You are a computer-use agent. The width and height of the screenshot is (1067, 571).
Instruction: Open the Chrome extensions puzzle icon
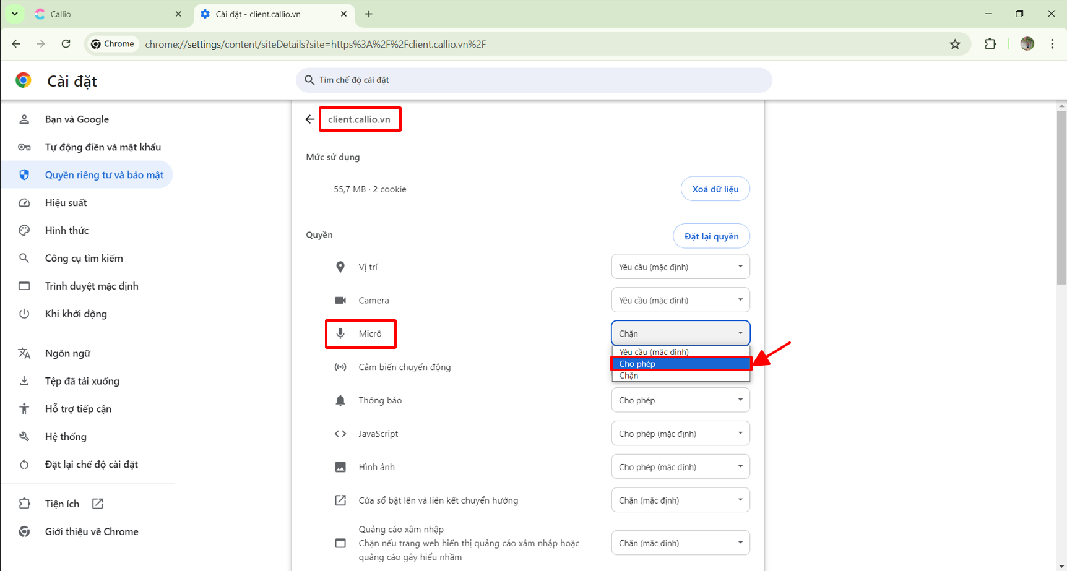pos(990,44)
